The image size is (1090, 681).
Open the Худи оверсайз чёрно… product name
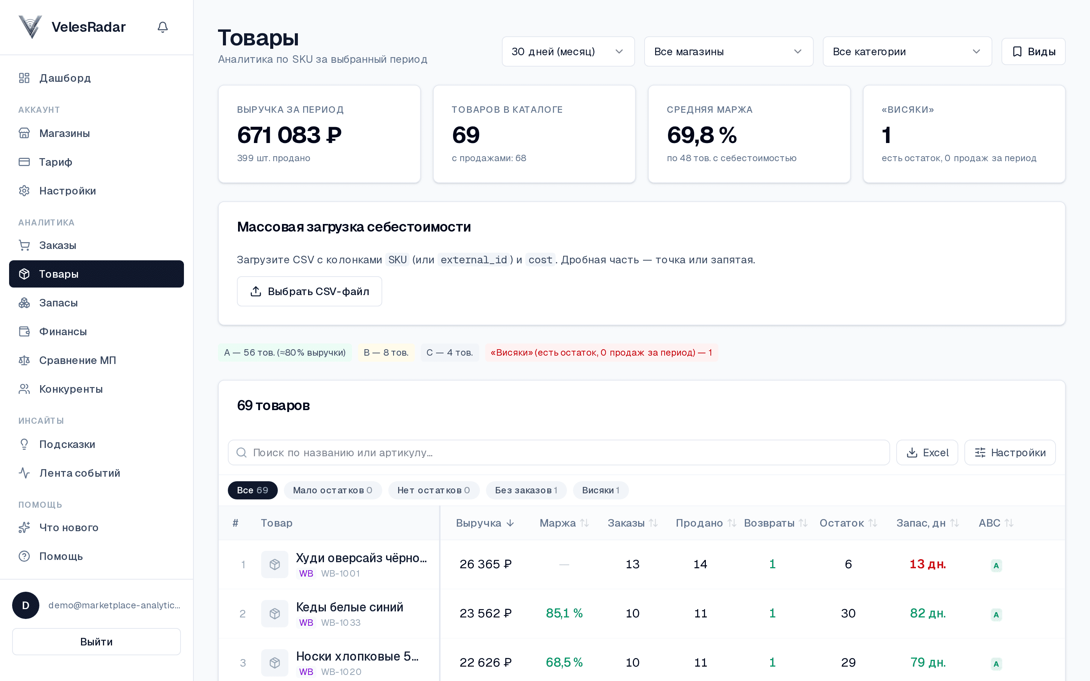361,558
